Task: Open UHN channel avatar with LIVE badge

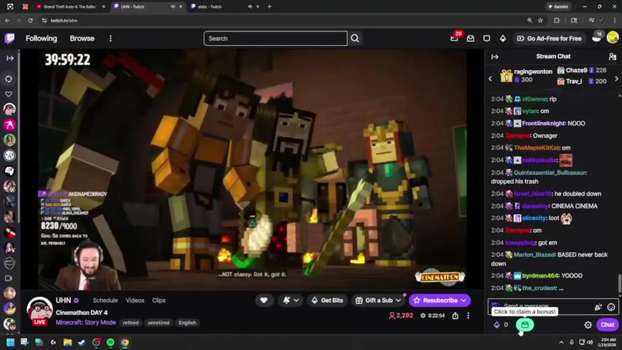Action: (39, 311)
